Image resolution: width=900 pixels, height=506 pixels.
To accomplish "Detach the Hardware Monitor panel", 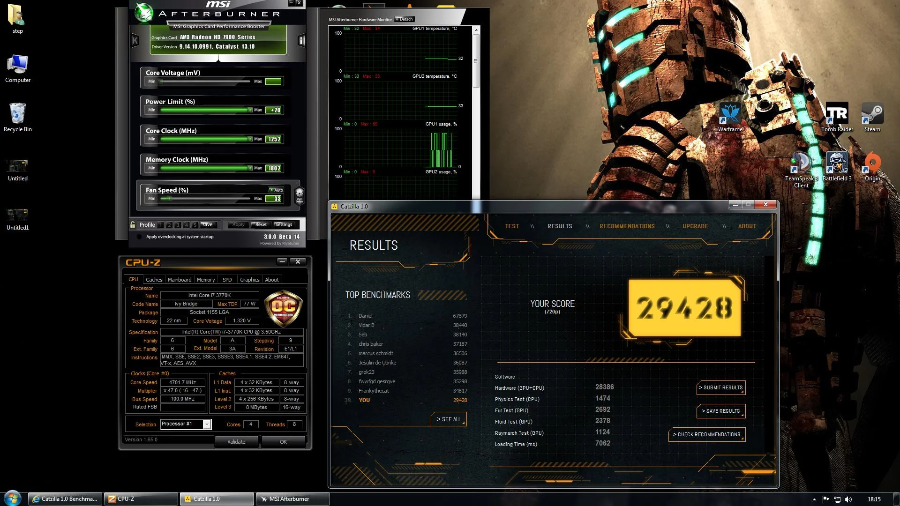I will (x=404, y=19).
